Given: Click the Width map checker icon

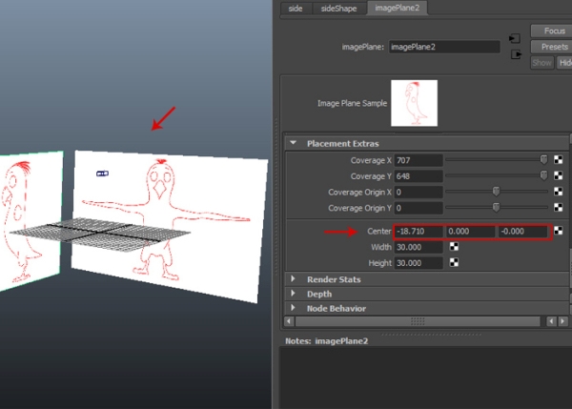Looking at the screenshot, I should click(454, 247).
